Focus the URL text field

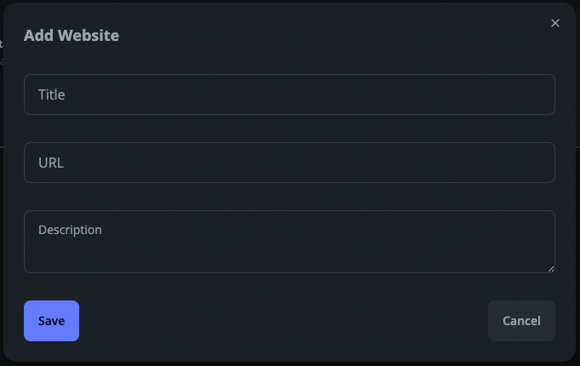(x=289, y=163)
